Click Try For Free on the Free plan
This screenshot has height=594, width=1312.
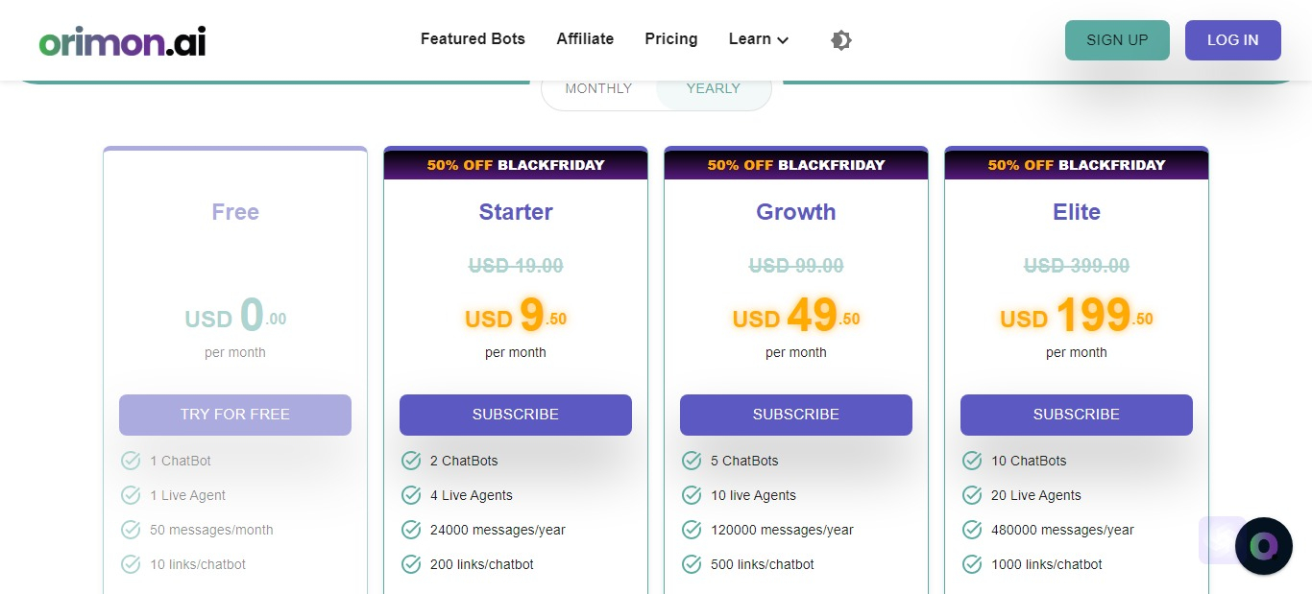(235, 415)
